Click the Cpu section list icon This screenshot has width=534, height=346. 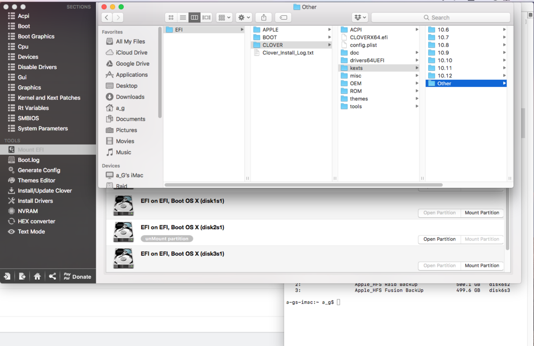click(12, 47)
